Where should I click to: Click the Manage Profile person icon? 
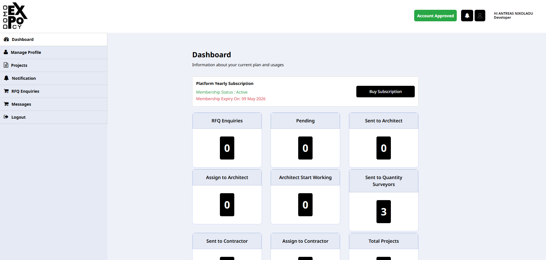point(6,52)
